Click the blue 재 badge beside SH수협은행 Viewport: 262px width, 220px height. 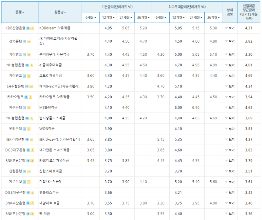pyautogui.click(x=27, y=87)
